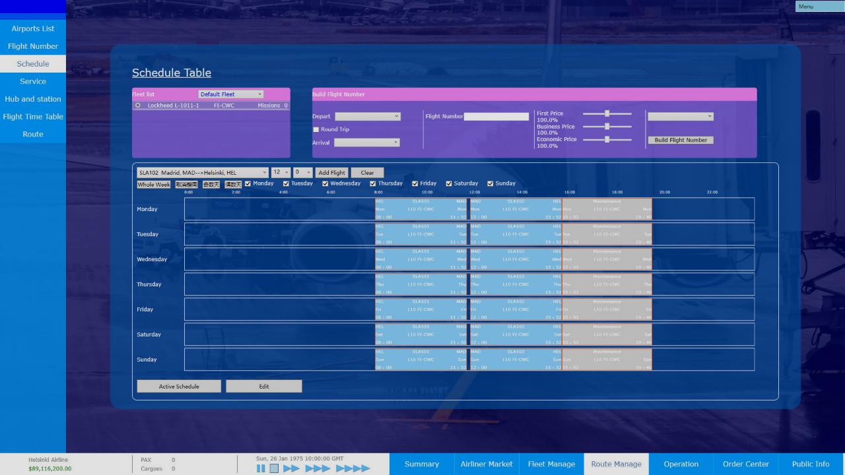Uncheck the Wednesday checkbox
The width and height of the screenshot is (845, 475).
click(325, 183)
